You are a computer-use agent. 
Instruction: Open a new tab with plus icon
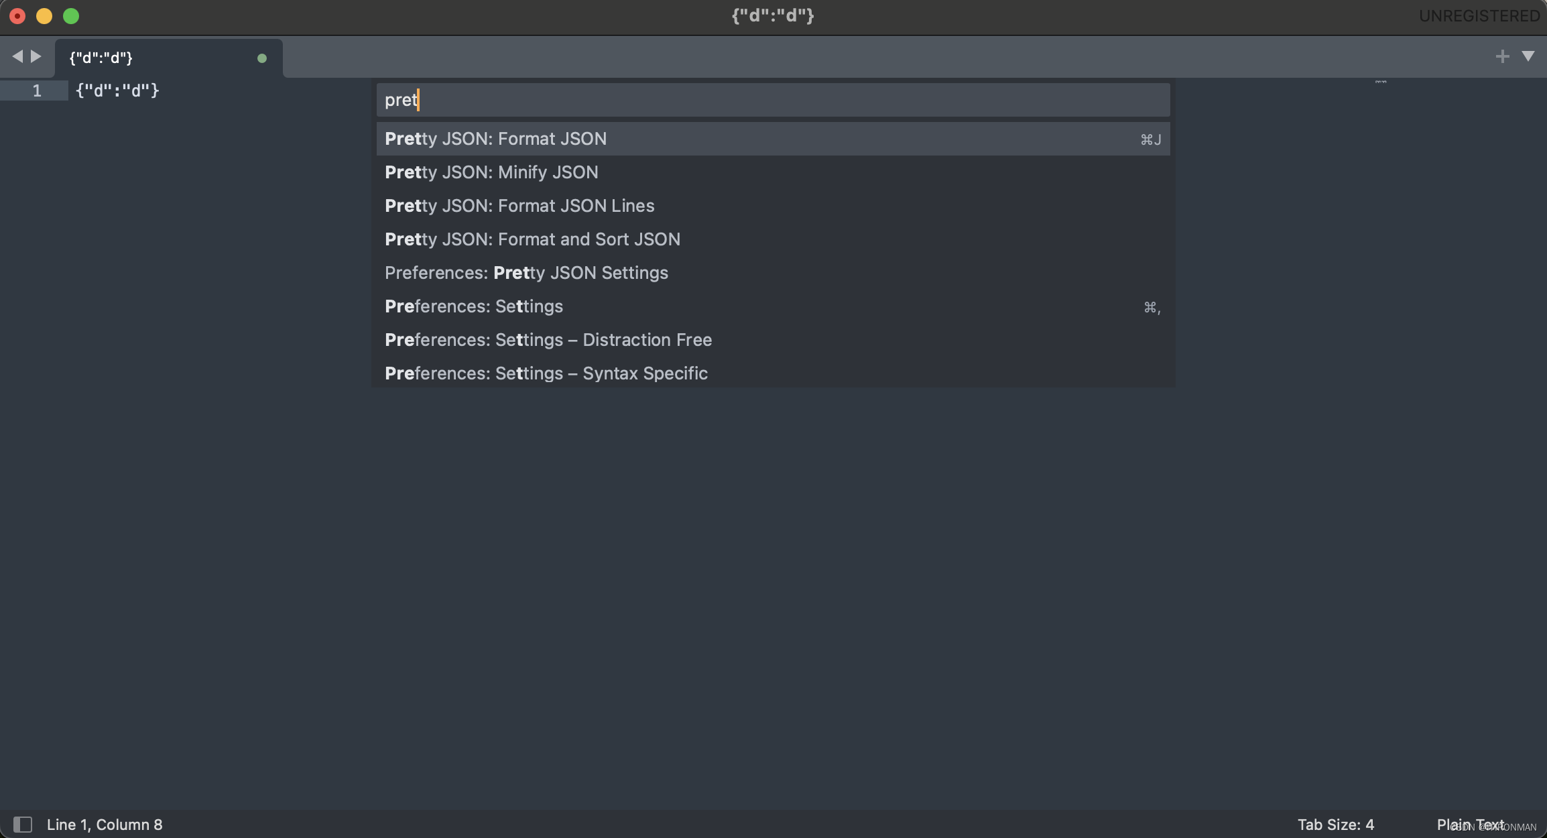click(x=1502, y=56)
